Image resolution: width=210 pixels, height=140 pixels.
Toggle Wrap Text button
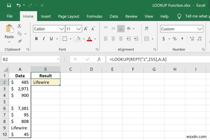coord(147,28)
